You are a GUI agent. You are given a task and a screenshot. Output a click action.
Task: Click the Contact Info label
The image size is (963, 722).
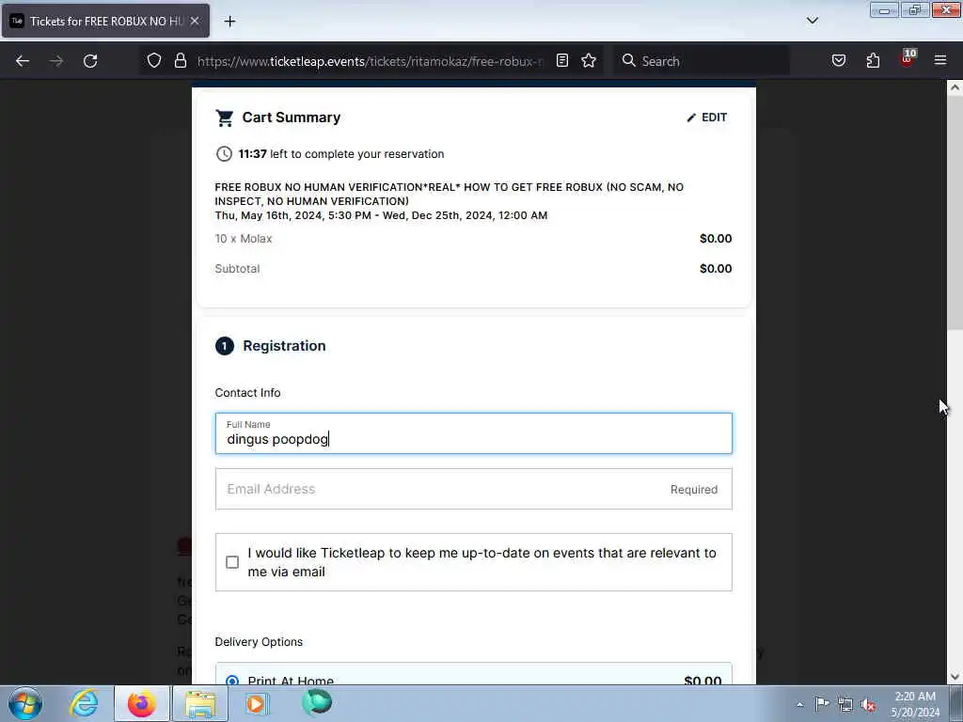(247, 393)
